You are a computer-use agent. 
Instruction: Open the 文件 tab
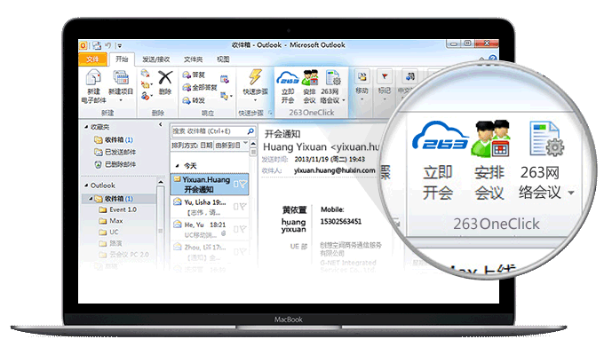pyautogui.click(x=93, y=59)
